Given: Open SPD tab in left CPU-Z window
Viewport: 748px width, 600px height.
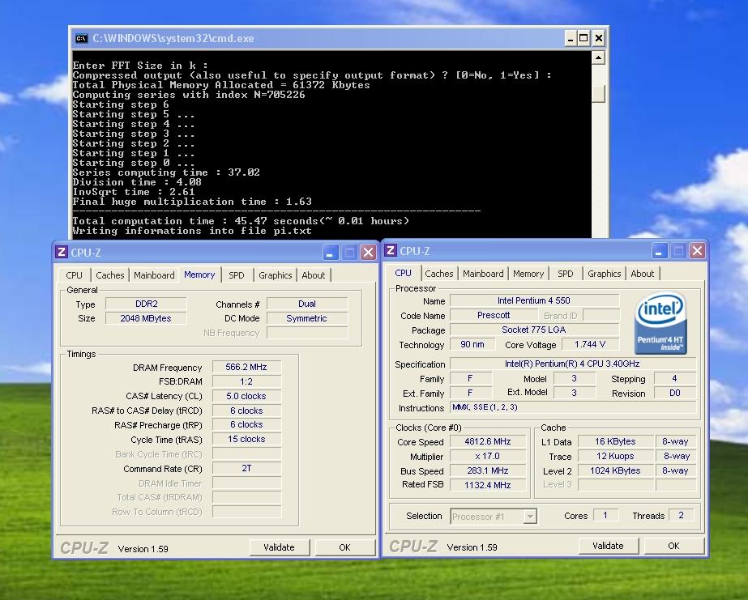Looking at the screenshot, I should pos(236,275).
